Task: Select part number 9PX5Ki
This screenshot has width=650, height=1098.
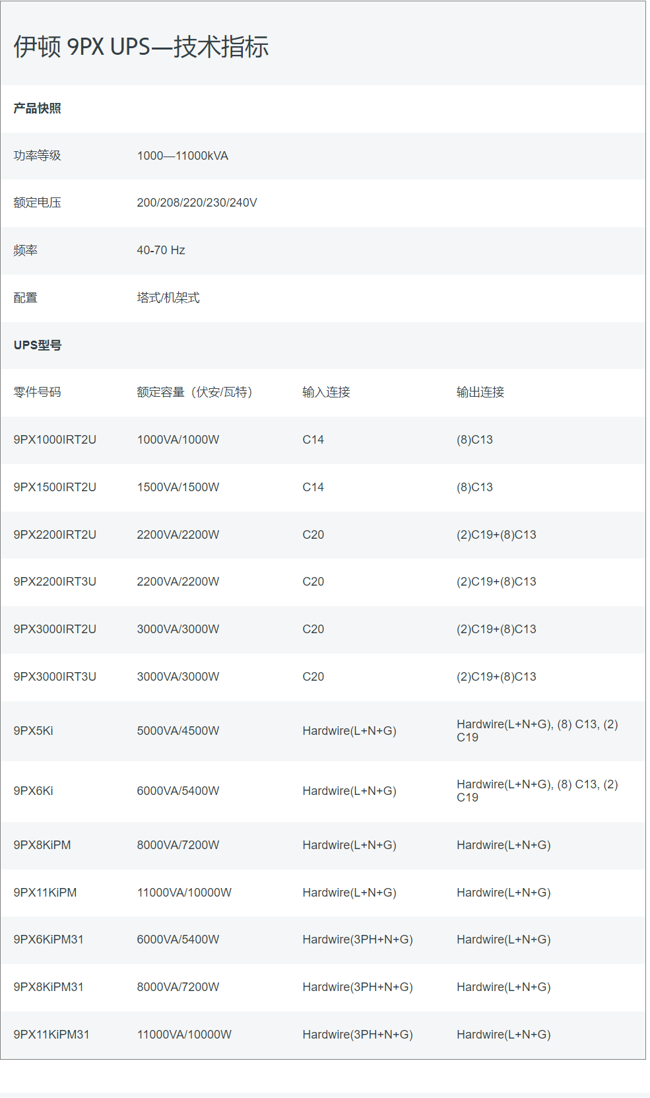Action: [x=34, y=731]
